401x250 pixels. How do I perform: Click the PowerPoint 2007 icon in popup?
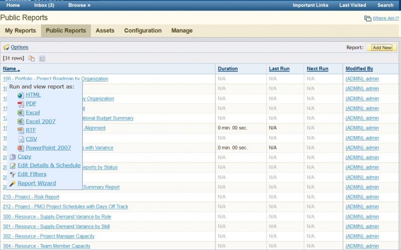(21, 148)
